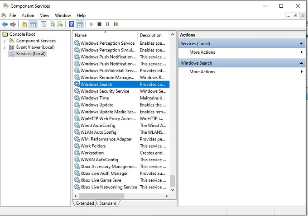The height and width of the screenshot is (216, 308).
Task: Select Windows Remote Management row
Action: click(121, 77)
